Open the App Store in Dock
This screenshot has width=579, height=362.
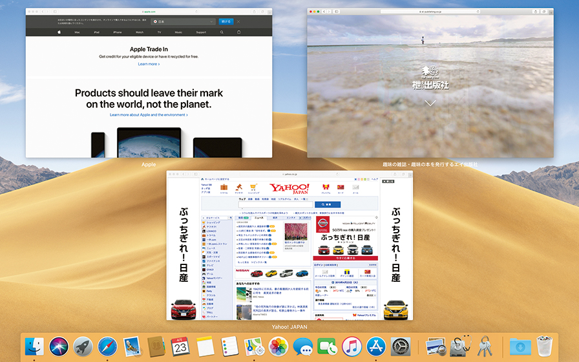[x=376, y=346]
